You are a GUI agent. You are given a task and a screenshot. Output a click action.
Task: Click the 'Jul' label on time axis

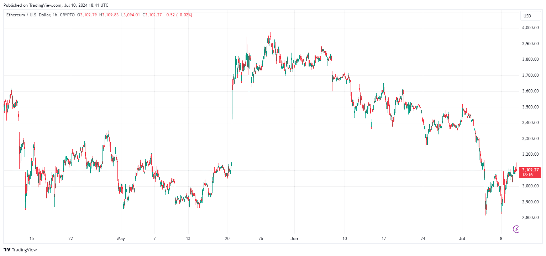[x=462, y=238]
